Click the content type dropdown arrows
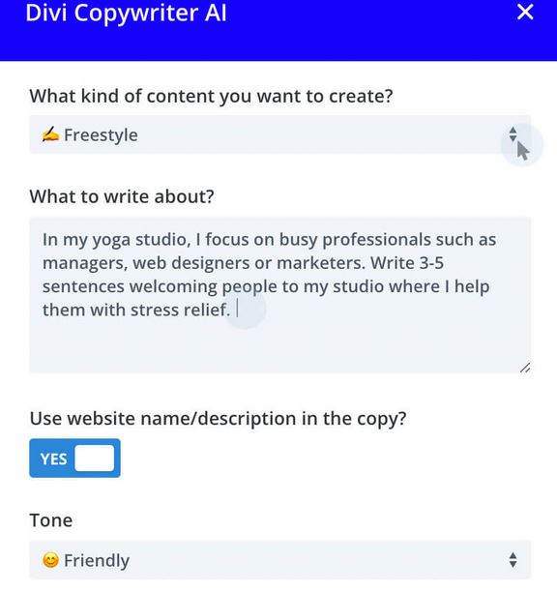This screenshot has width=557, height=592. pos(513,134)
